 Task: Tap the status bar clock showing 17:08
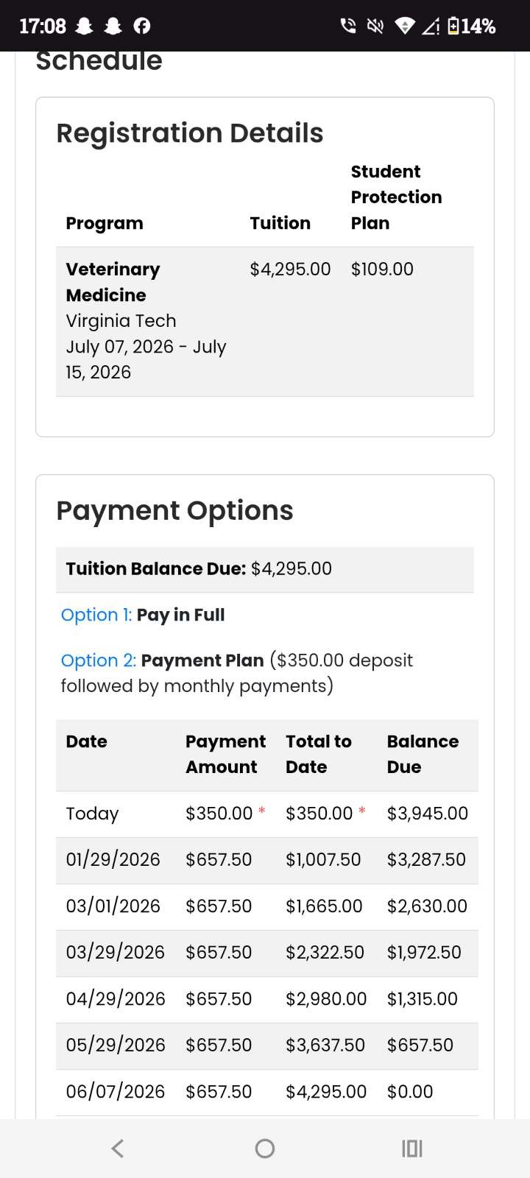pyautogui.click(x=42, y=27)
